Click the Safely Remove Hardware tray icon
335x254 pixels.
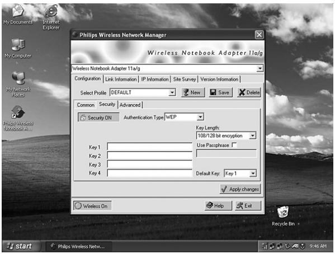coord(287,246)
